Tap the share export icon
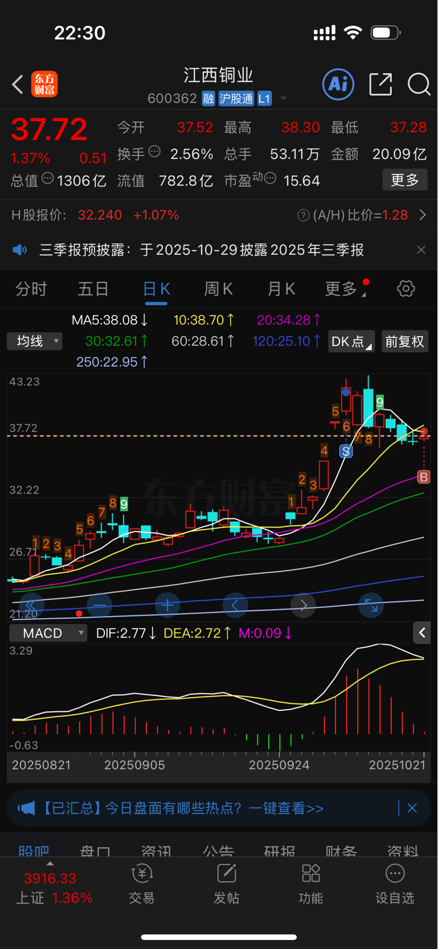The image size is (438, 949). click(380, 84)
